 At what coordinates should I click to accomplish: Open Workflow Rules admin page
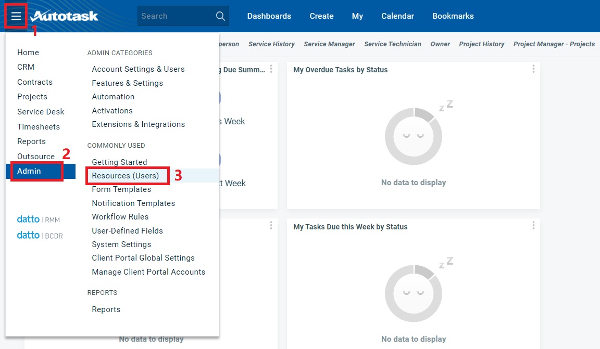coord(120,217)
